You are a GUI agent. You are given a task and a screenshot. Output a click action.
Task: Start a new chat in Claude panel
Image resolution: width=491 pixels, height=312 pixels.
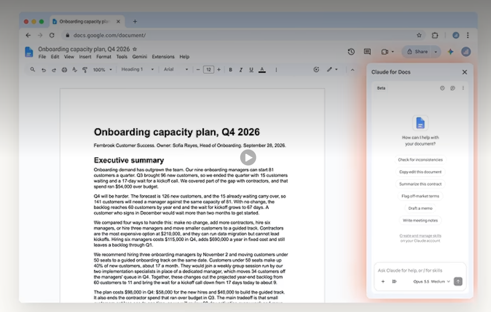pos(453,89)
